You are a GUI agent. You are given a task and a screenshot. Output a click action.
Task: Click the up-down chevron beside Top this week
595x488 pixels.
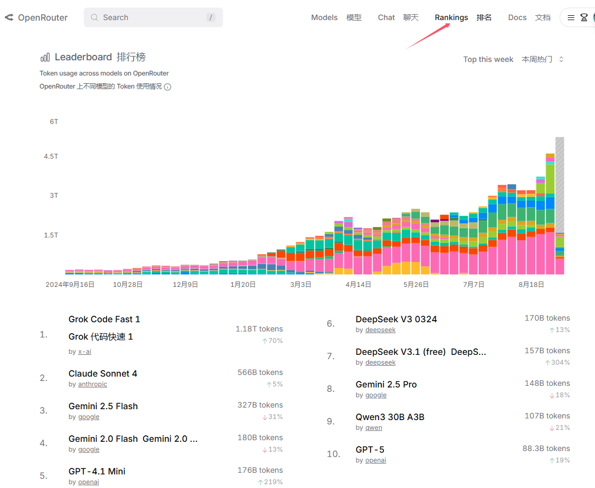[x=561, y=59]
